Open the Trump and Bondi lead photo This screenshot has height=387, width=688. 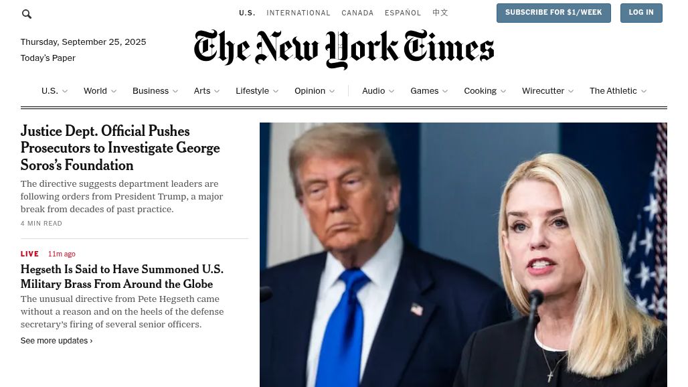pos(463,254)
